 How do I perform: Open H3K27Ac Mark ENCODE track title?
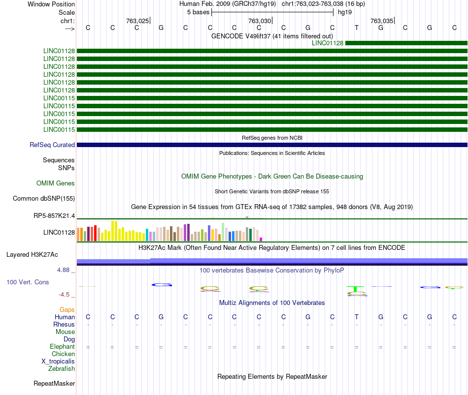[272, 248]
